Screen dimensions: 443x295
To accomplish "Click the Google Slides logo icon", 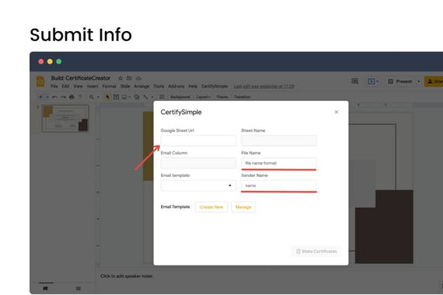I will [x=40, y=82].
